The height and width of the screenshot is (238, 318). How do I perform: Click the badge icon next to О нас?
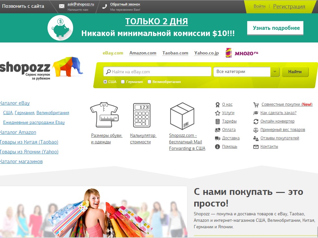point(217,105)
